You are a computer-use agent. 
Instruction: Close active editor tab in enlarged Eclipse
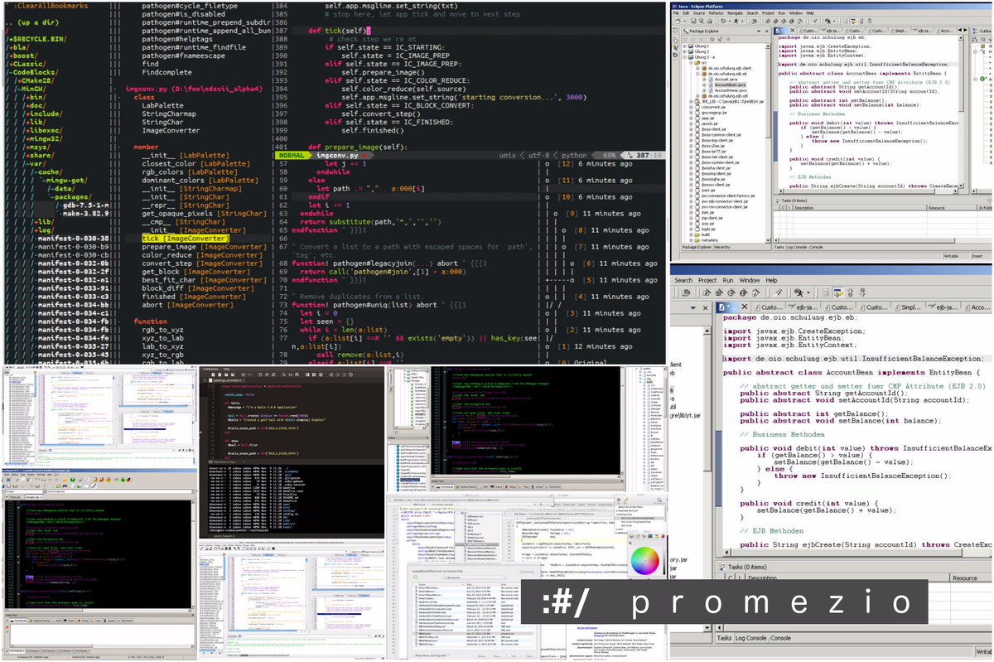click(x=745, y=307)
